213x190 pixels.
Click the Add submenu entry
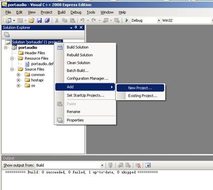point(85,87)
